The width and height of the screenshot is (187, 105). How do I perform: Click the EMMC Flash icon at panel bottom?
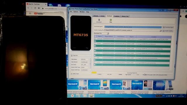coord(72,74)
